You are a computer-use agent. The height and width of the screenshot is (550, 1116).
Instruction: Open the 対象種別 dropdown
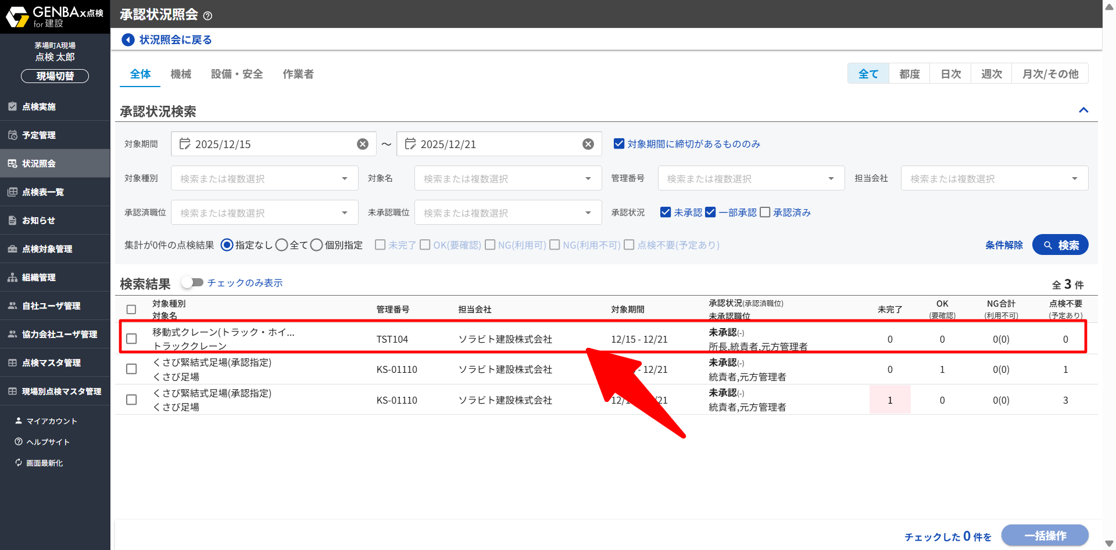264,178
